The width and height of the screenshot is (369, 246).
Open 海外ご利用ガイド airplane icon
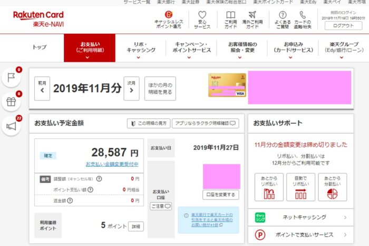(x=253, y=19)
